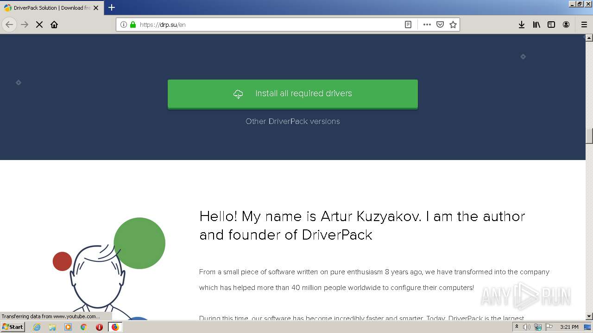Go forward one page
The image size is (593, 333).
[25, 25]
